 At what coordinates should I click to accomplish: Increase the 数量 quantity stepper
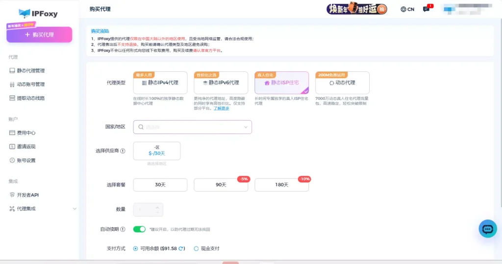157,207
